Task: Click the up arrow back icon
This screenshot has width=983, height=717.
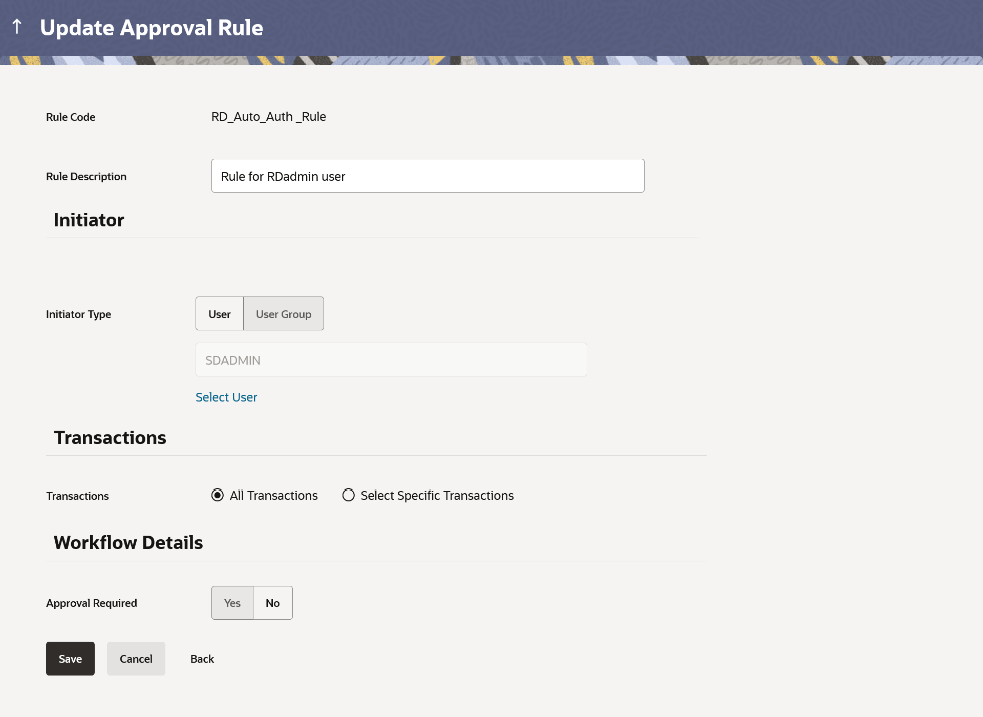Action: pyautogui.click(x=17, y=27)
